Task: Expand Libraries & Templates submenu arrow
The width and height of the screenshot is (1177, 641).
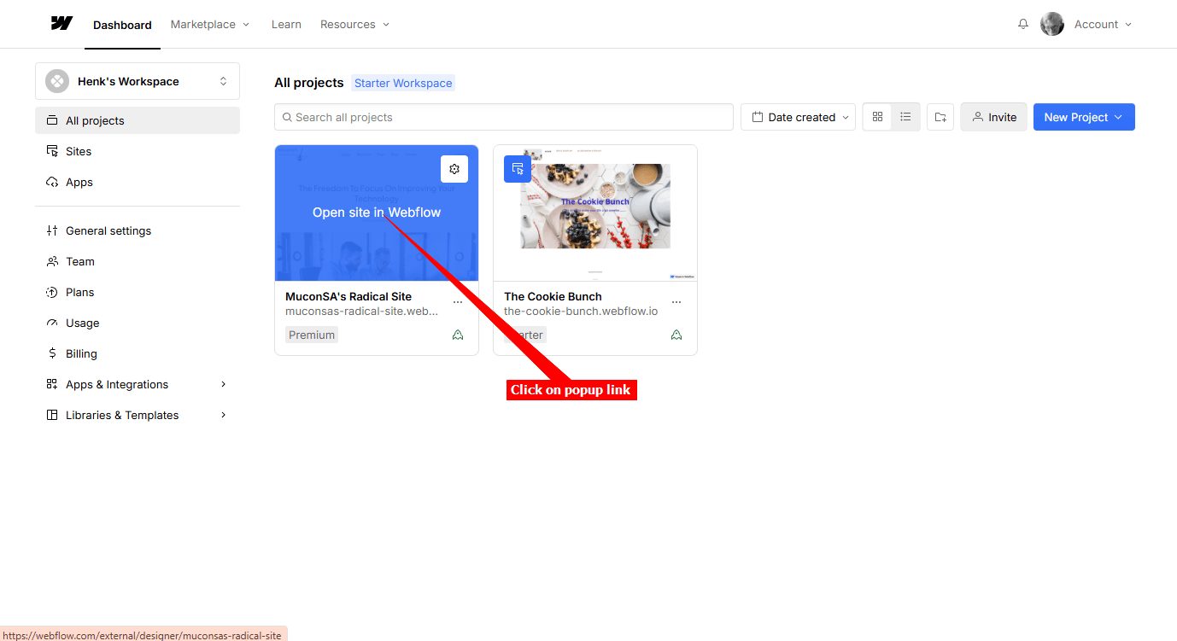Action: pyautogui.click(x=224, y=415)
